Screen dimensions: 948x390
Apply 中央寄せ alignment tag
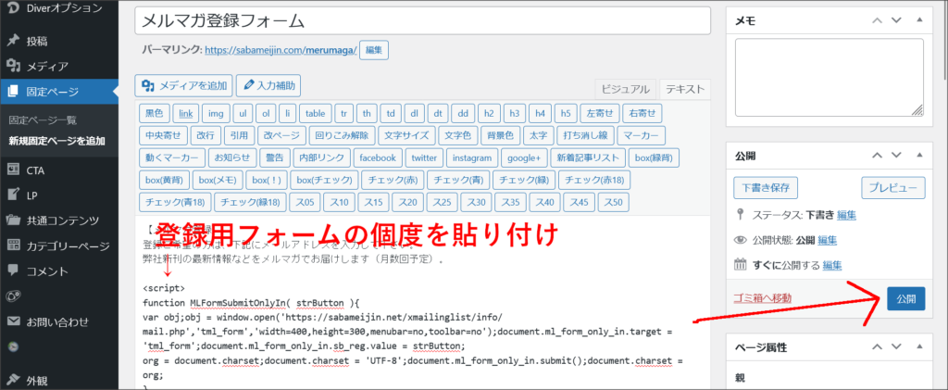pyautogui.click(x=163, y=135)
